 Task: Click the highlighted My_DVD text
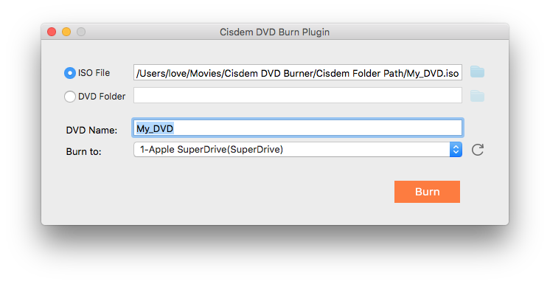coord(155,128)
